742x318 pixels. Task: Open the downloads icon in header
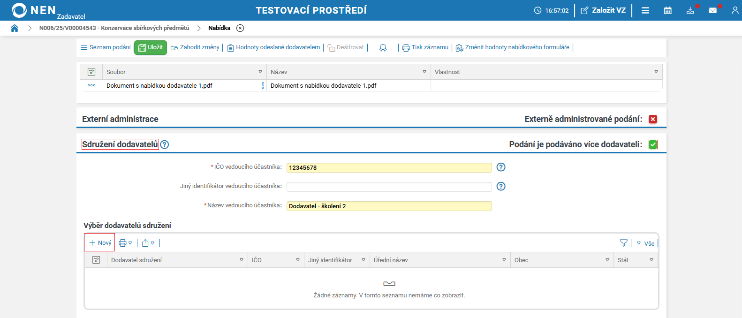pos(690,10)
